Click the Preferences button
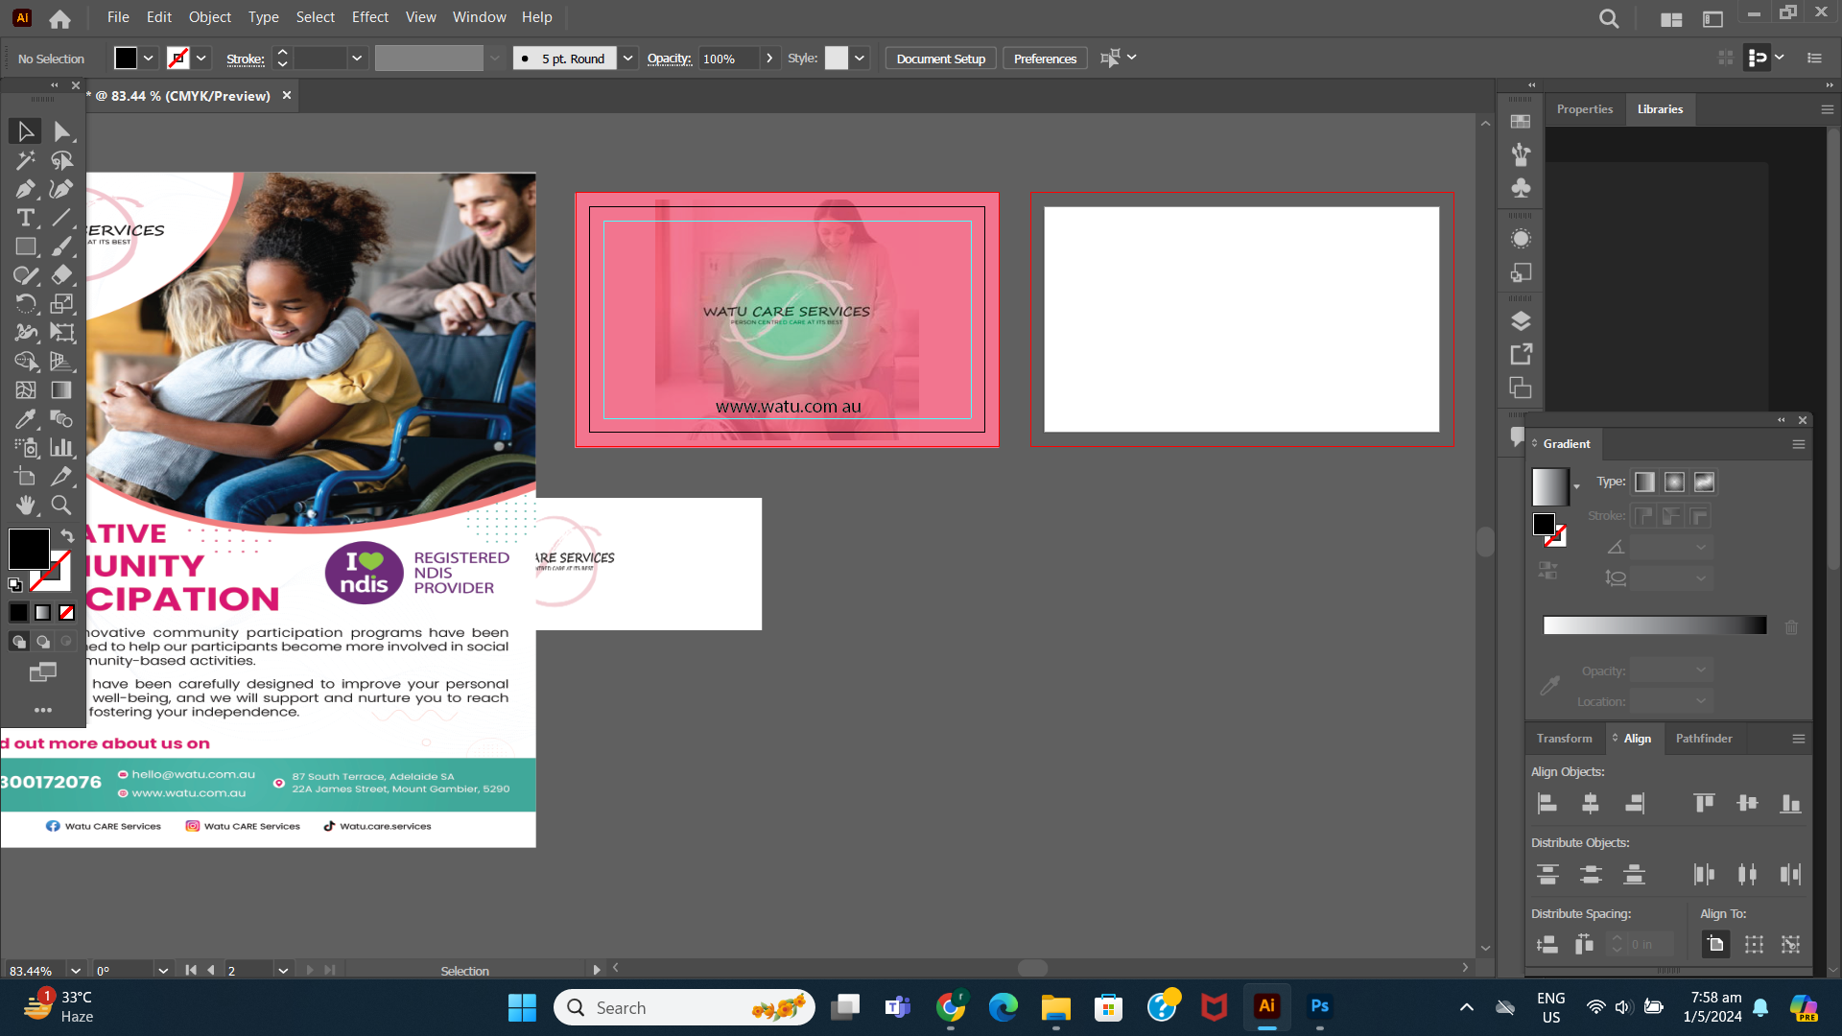The width and height of the screenshot is (1842, 1036). point(1044,58)
